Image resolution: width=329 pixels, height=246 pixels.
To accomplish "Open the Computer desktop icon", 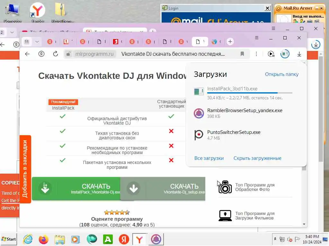I will pos(13,13).
